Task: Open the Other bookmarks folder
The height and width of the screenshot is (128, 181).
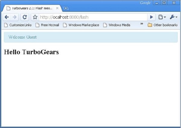Action: (x=162, y=25)
